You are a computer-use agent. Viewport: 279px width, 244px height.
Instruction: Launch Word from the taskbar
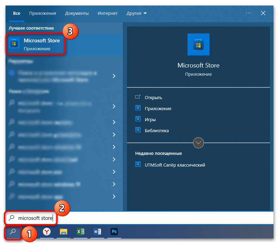97,232
